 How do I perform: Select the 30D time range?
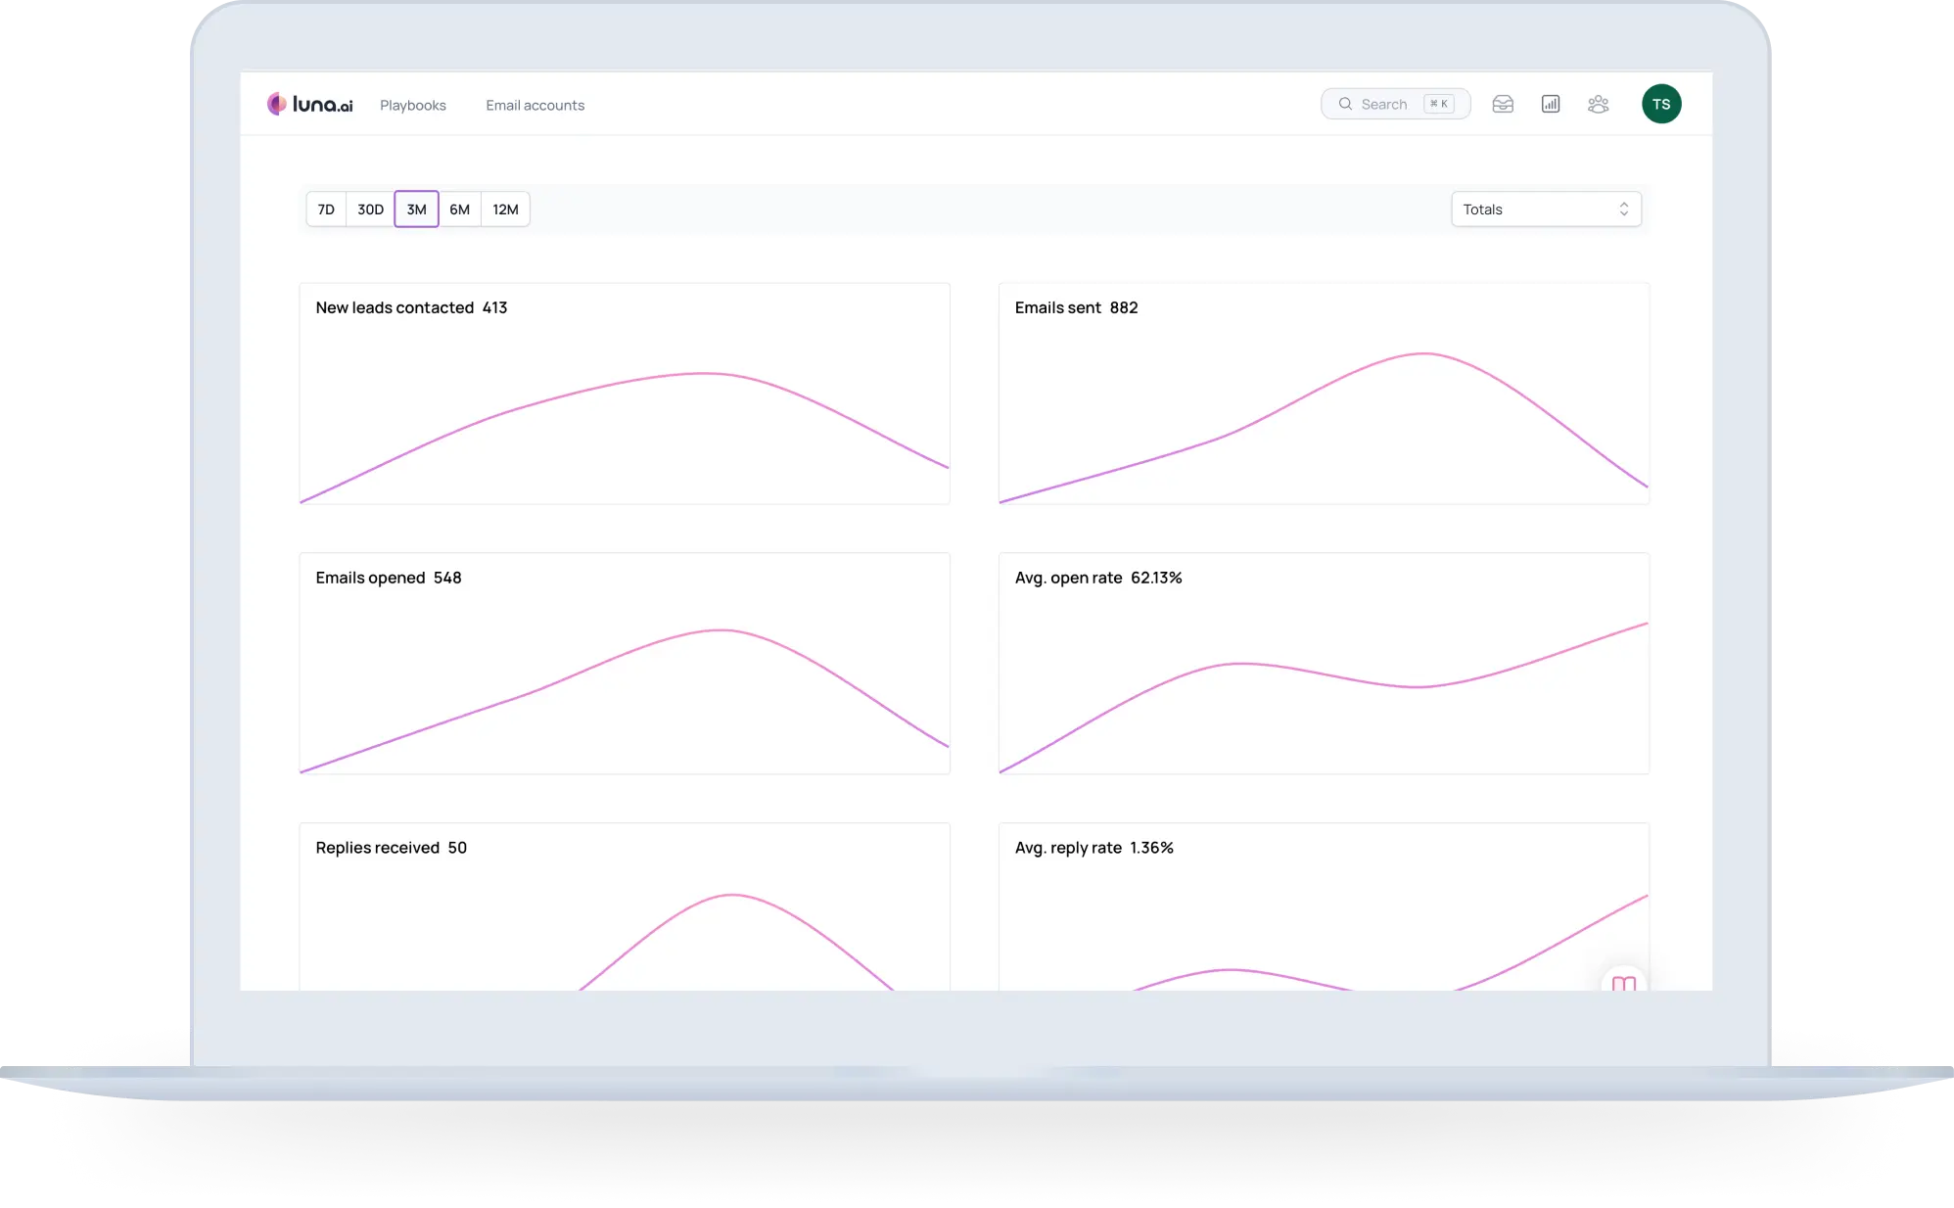(370, 209)
